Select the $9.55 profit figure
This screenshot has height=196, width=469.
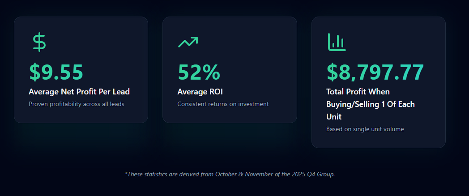56,72
